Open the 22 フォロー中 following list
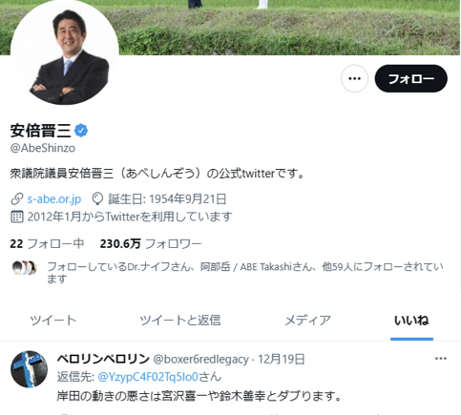 click(x=47, y=244)
